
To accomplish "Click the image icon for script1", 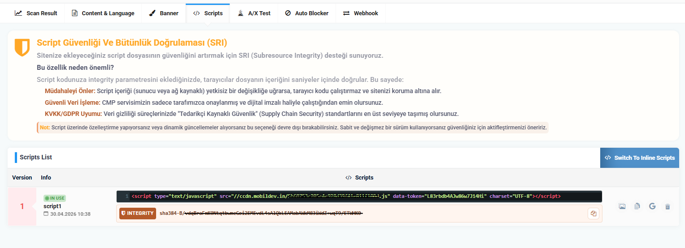I will 622,206.
